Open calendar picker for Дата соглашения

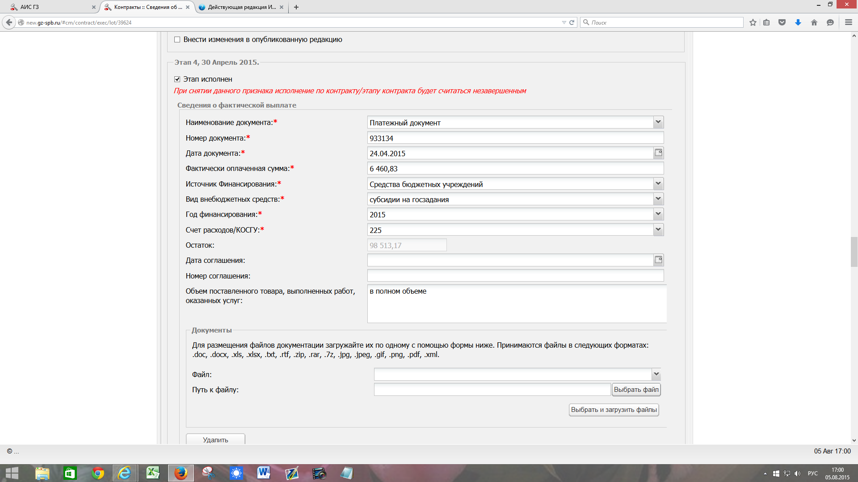pyautogui.click(x=658, y=260)
